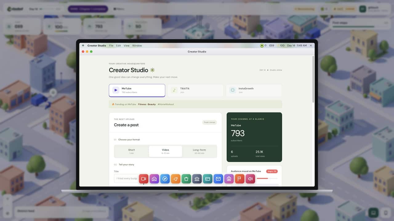Image resolution: width=394 pixels, height=221 pixels.
Task: Click the Fresh canvas badge
Action: (210, 122)
